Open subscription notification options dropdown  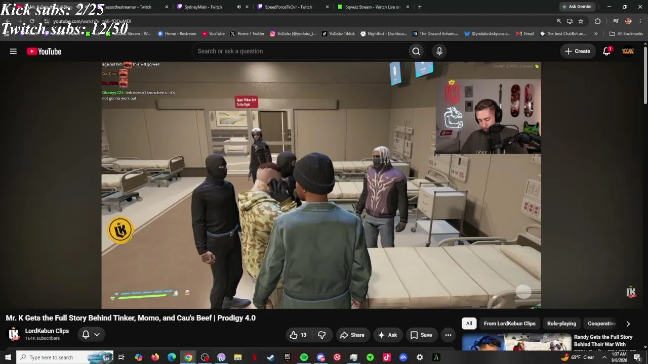click(91, 334)
